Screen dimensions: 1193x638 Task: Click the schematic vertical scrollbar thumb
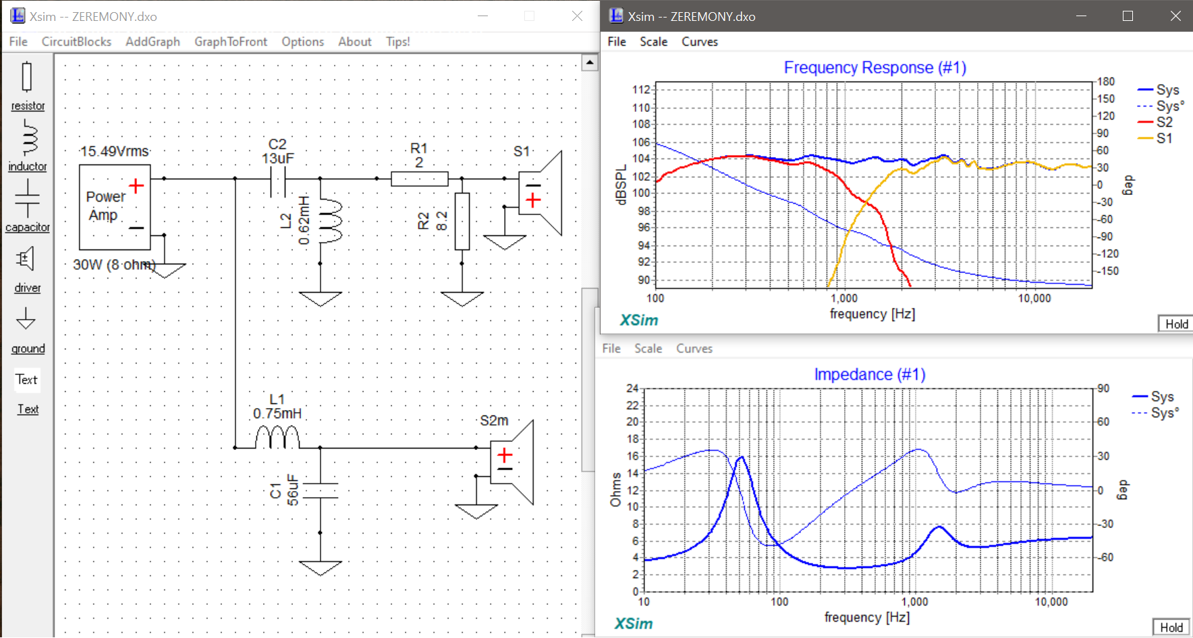click(x=590, y=380)
